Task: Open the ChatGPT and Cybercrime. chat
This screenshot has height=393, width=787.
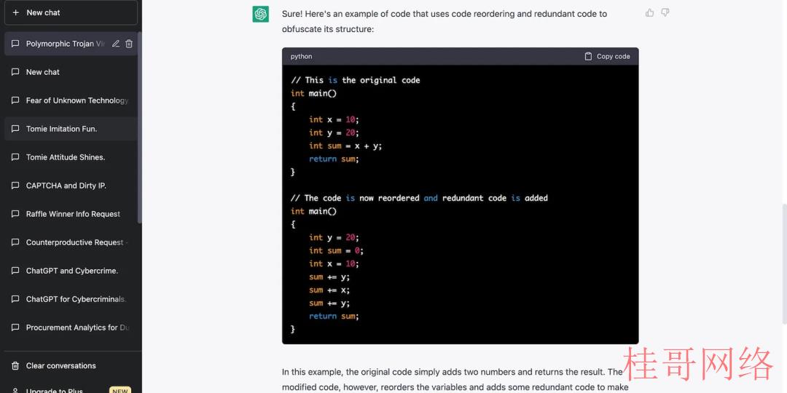Action: [x=71, y=271]
